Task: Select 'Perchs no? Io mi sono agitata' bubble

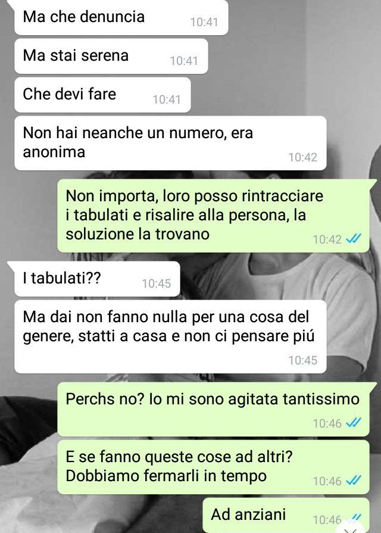Action: 214,409
